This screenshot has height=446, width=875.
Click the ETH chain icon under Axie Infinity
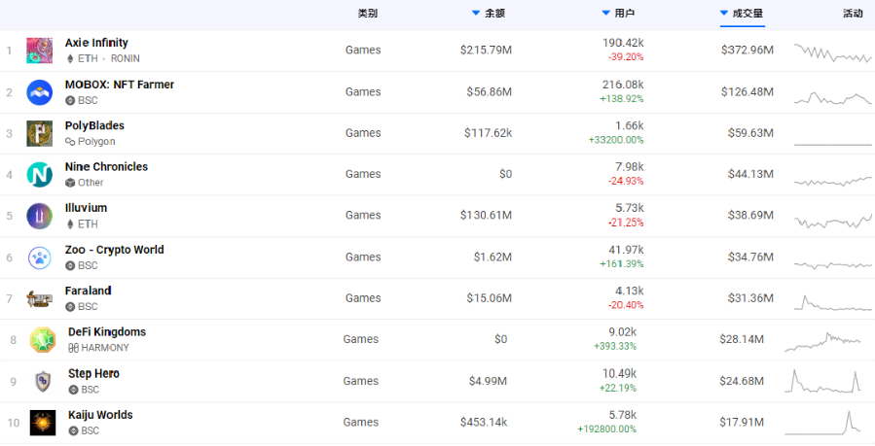70,58
